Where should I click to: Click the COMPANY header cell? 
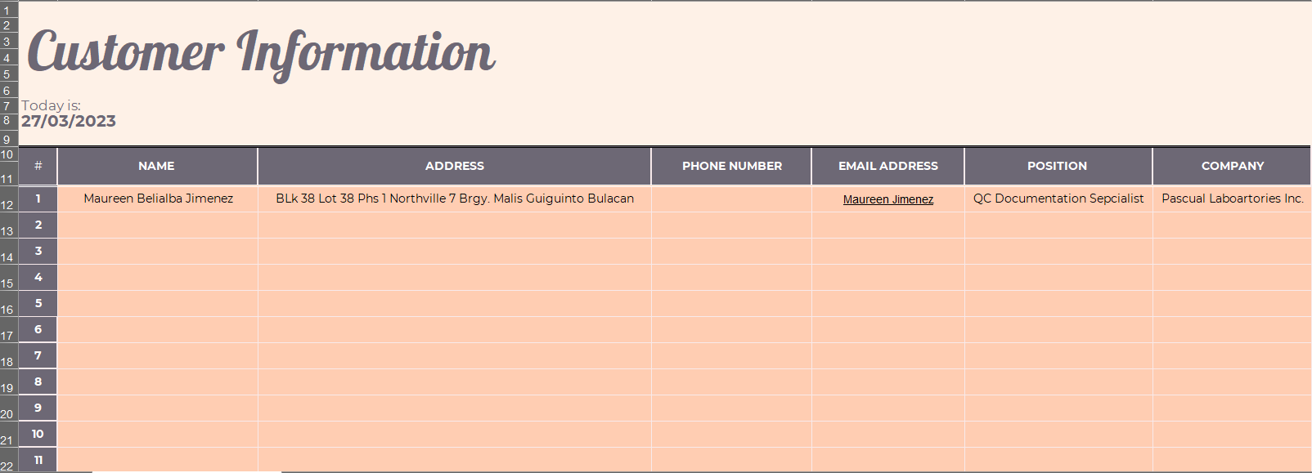tap(1232, 166)
